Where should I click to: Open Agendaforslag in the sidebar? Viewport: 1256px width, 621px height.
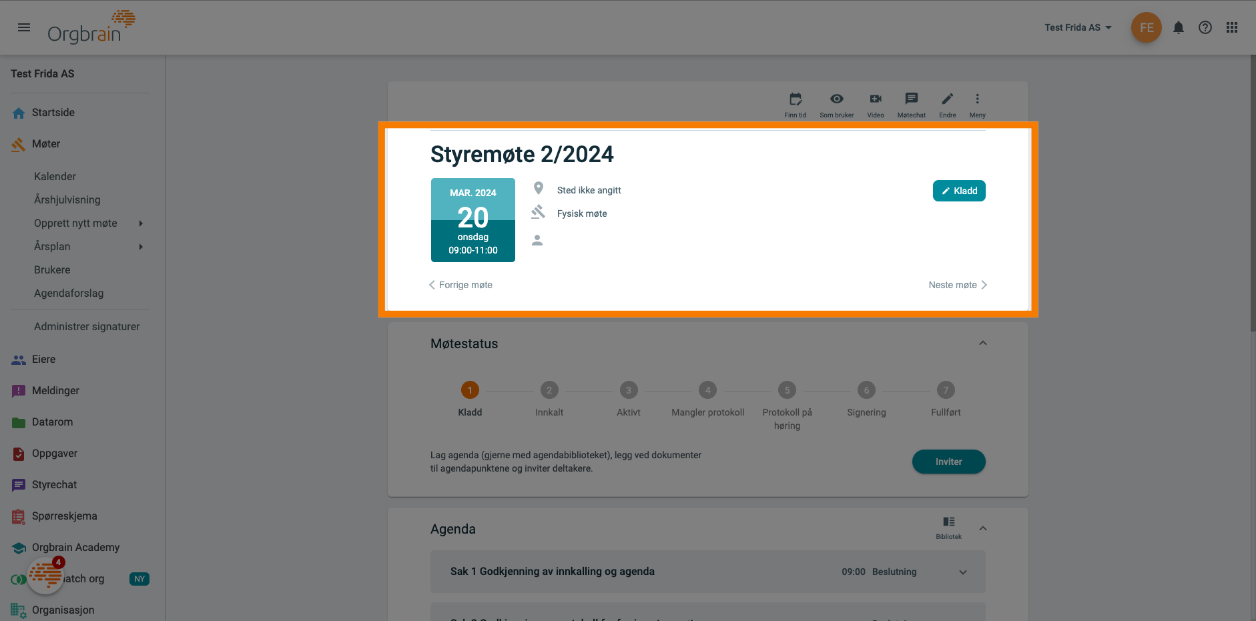[x=69, y=293]
